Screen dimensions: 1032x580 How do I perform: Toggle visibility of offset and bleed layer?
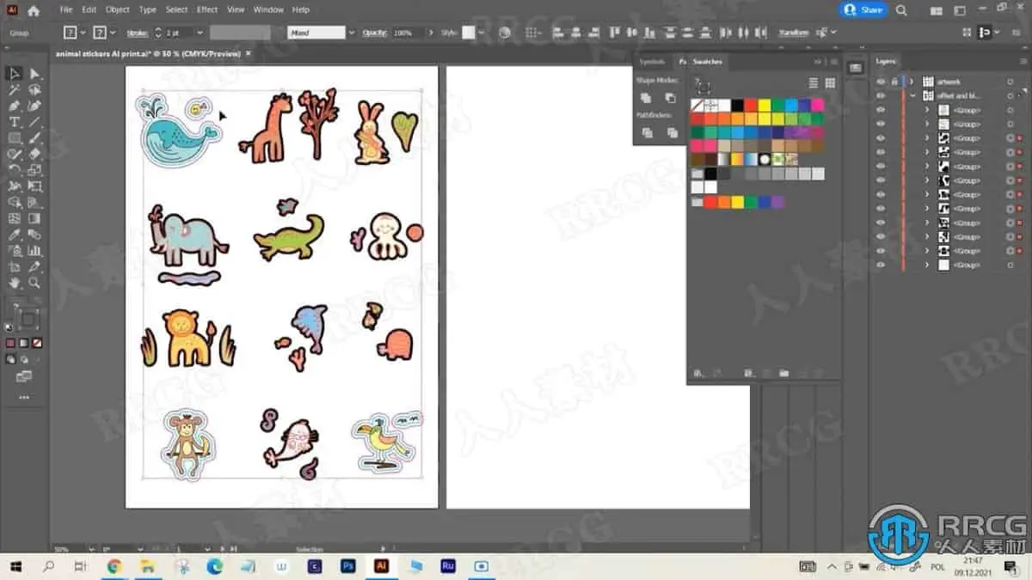(880, 96)
